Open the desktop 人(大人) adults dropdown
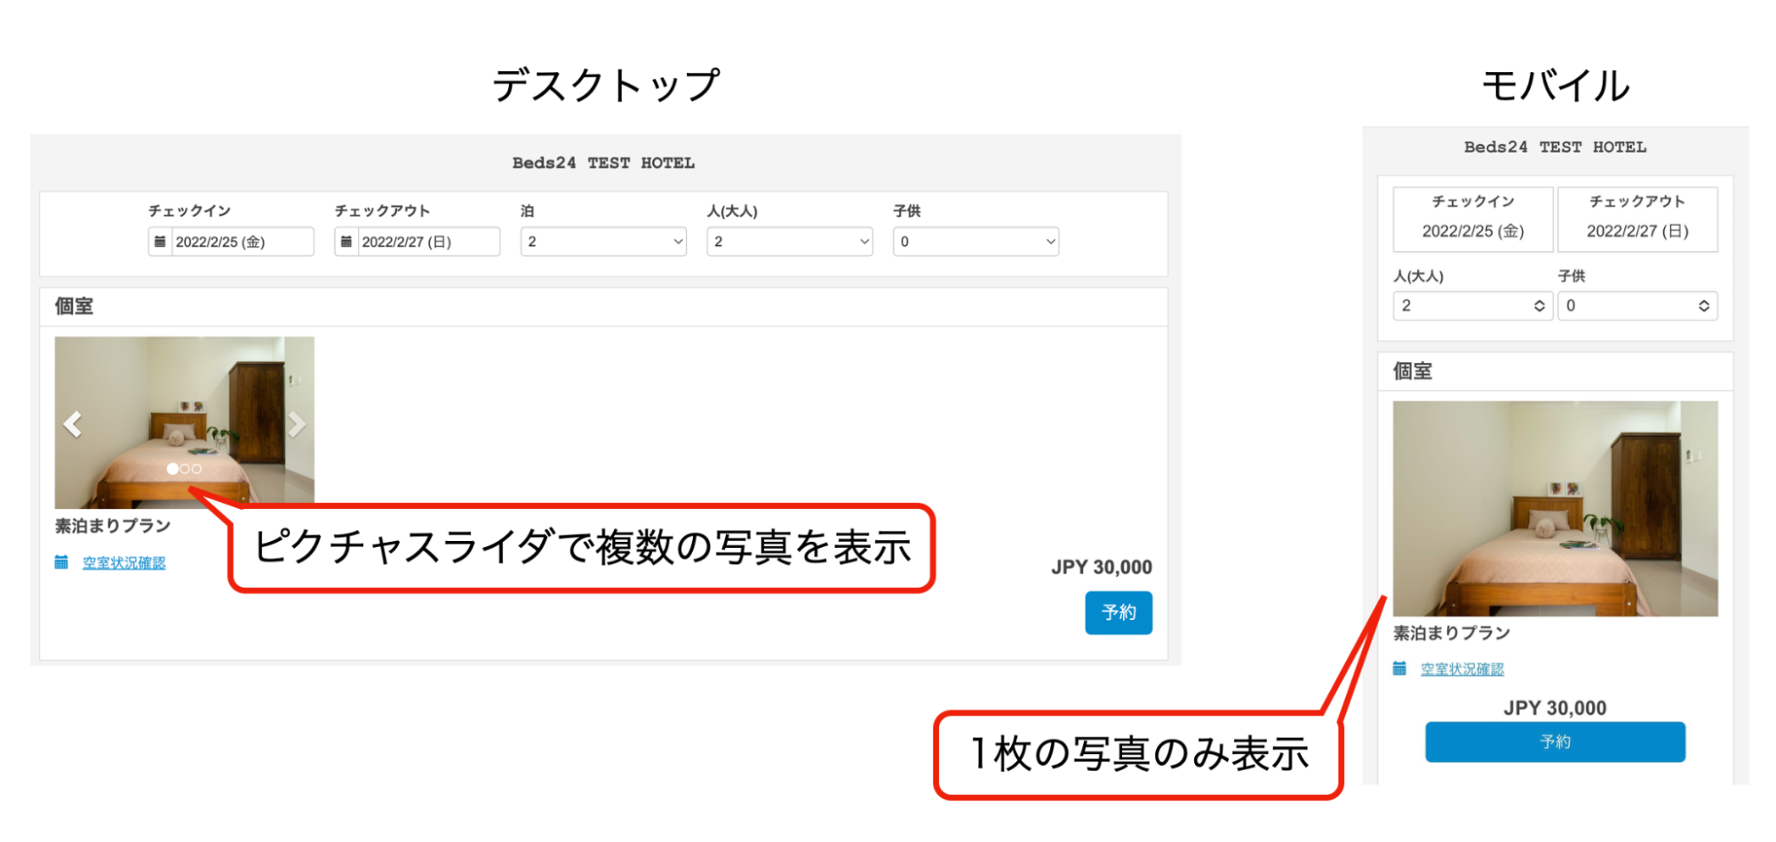This screenshot has height=842, width=1776. tap(789, 242)
